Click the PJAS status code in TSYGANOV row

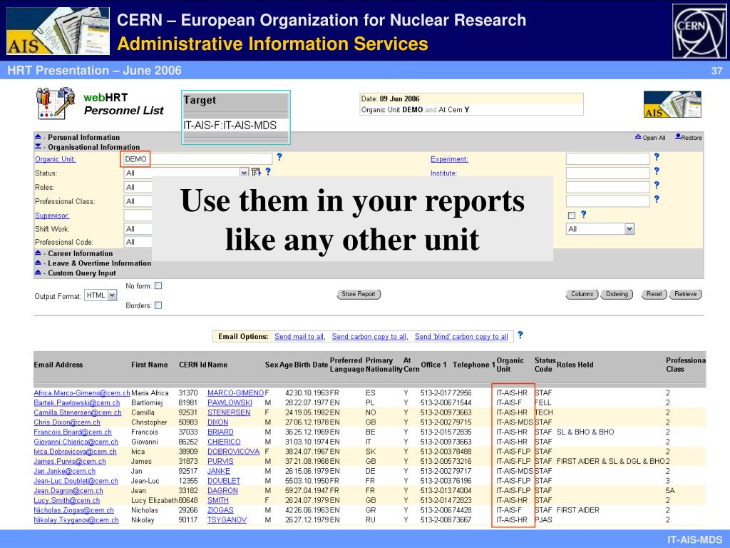[x=543, y=519]
